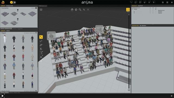
Task: Click the yellow icon at viewport top right
Action: (x=128, y=10)
